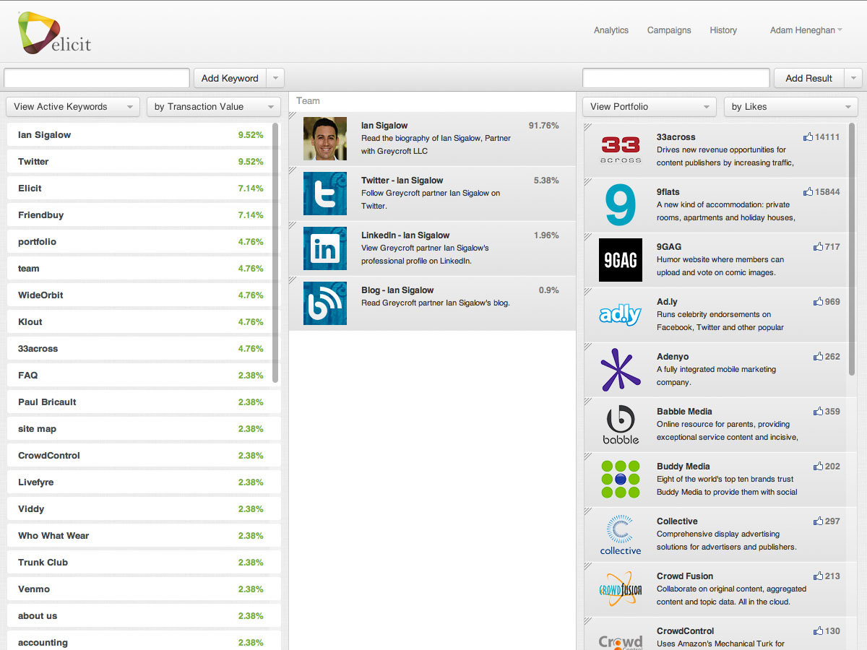Select the Paul Bricault keyword
The height and width of the screenshot is (650, 867).
coord(144,402)
